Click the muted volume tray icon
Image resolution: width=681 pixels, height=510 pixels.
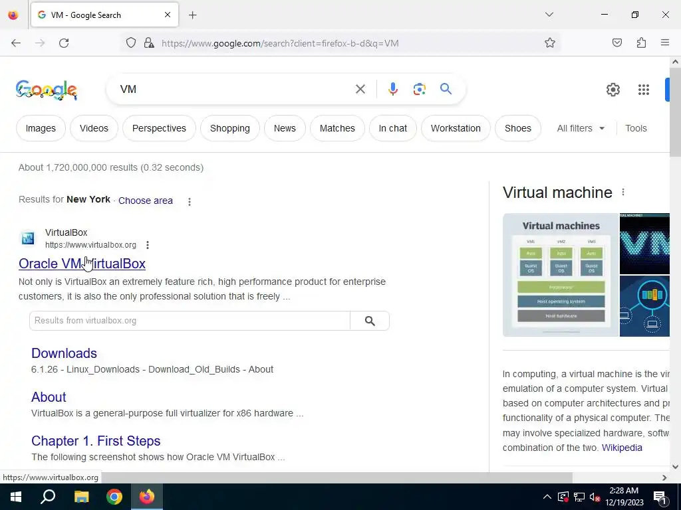coord(595,497)
